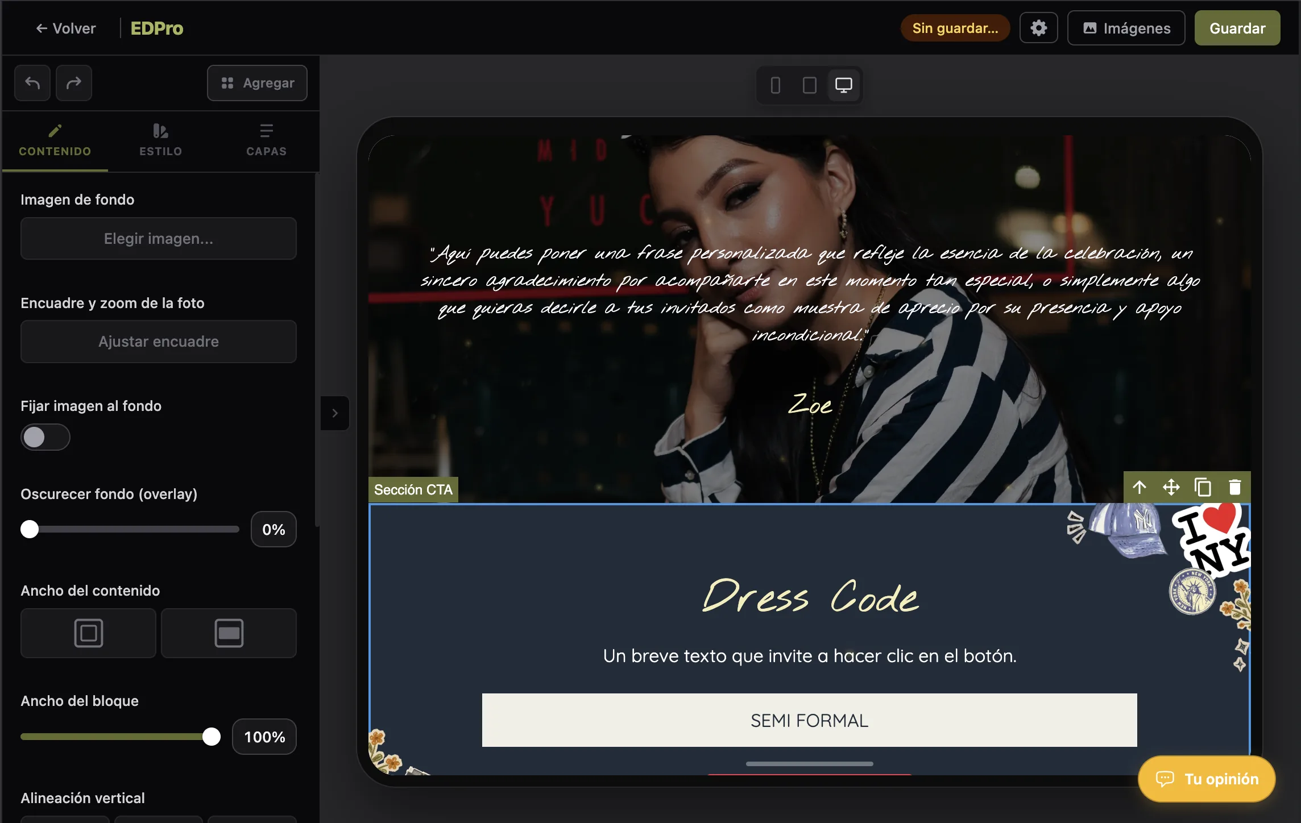This screenshot has height=823, width=1301.
Task: Select the 'Un breve texto que invite' paragraph
Action: [x=810, y=656]
